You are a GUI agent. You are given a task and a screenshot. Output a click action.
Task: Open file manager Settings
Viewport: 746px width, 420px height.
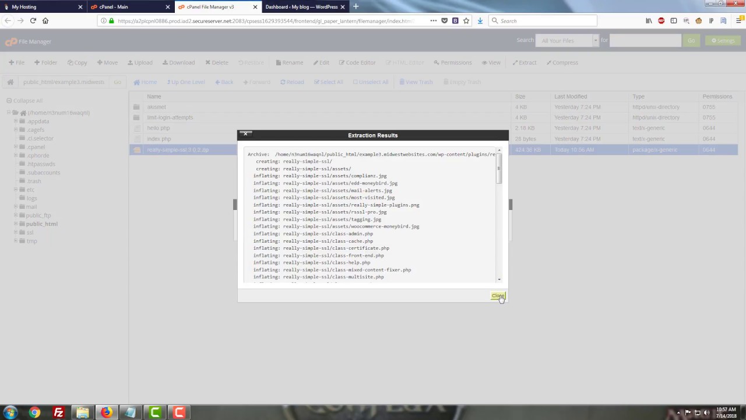coord(723,41)
